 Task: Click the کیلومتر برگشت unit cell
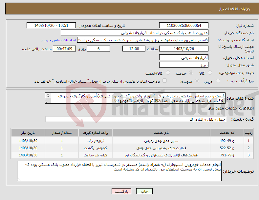click(x=95, y=148)
